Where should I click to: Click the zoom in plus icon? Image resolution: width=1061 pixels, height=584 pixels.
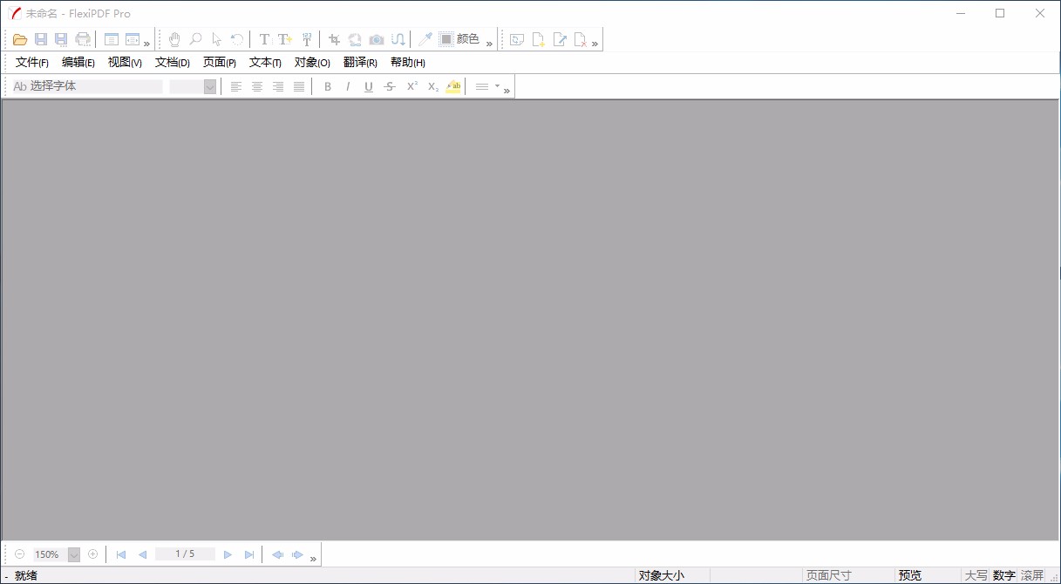pos(93,554)
